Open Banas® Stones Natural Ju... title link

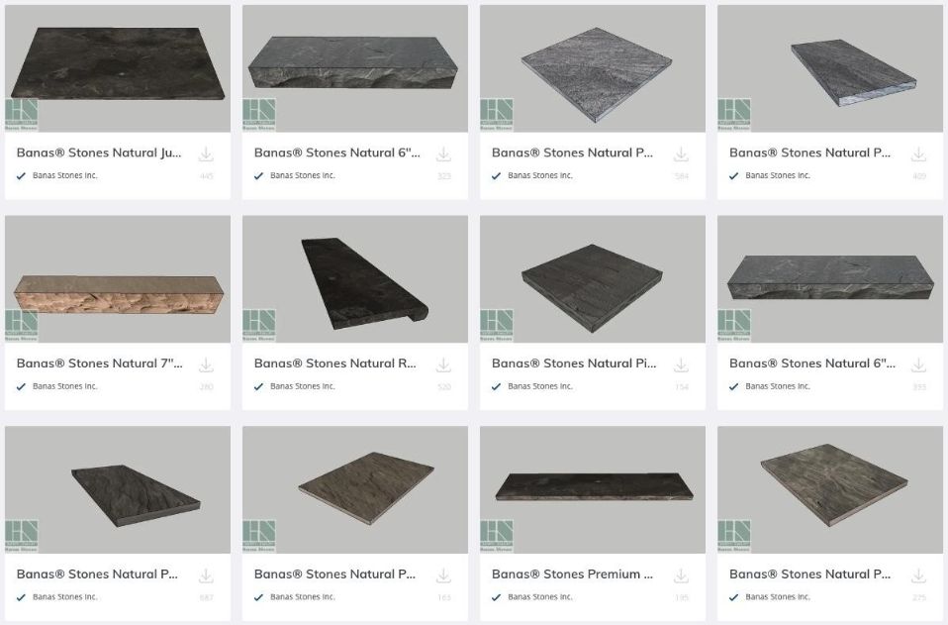[99, 153]
